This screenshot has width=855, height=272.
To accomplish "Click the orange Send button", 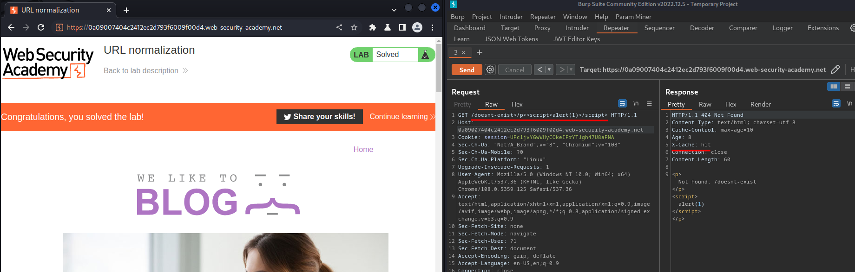I will 467,70.
